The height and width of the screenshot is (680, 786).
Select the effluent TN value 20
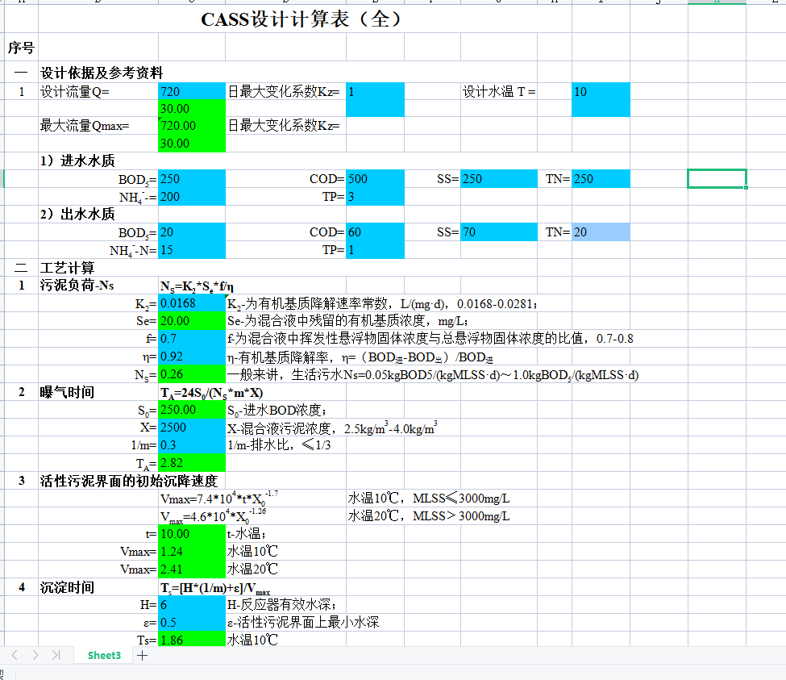click(x=601, y=232)
